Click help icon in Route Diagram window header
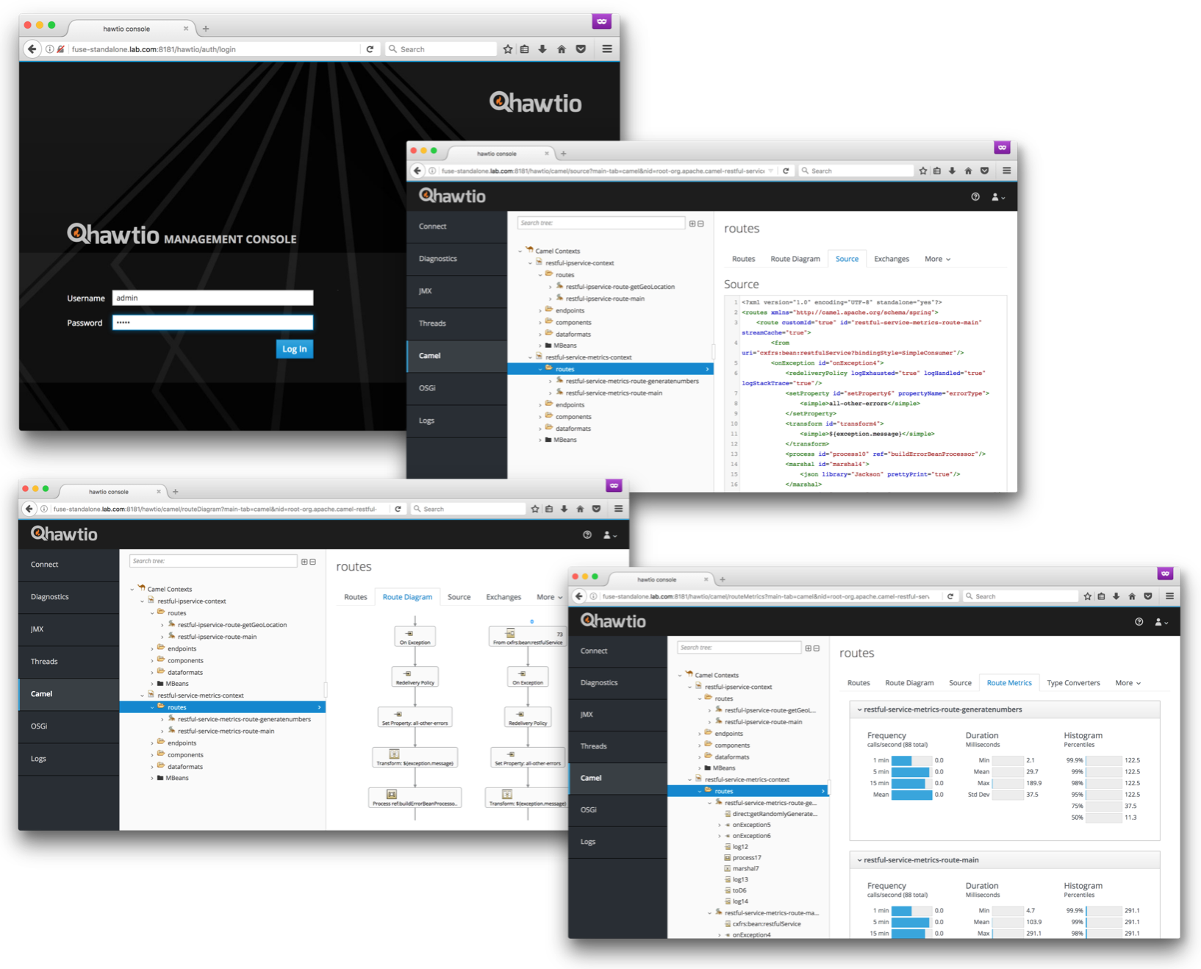This screenshot has height=969, width=1201. click(x=587, y=535)
